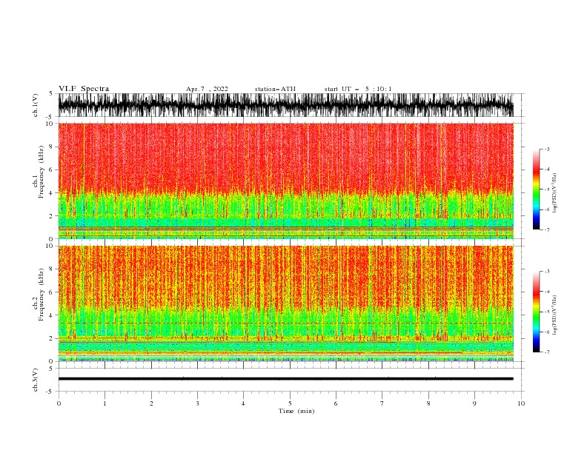Click the lower color bar "-7" label
The width and height of the screenshot is (587, 453).
pos(547,352)
